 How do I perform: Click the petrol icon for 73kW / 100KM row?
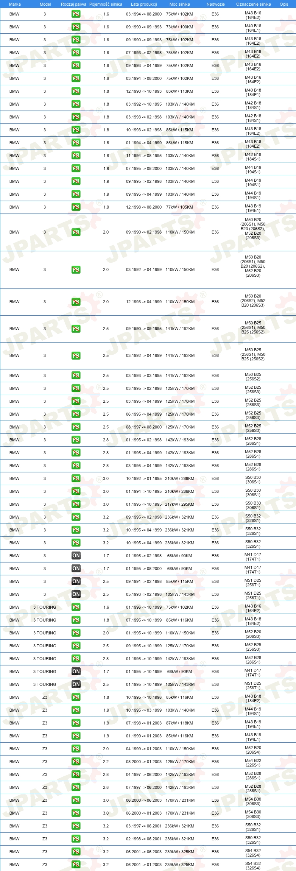click(76, 27)
